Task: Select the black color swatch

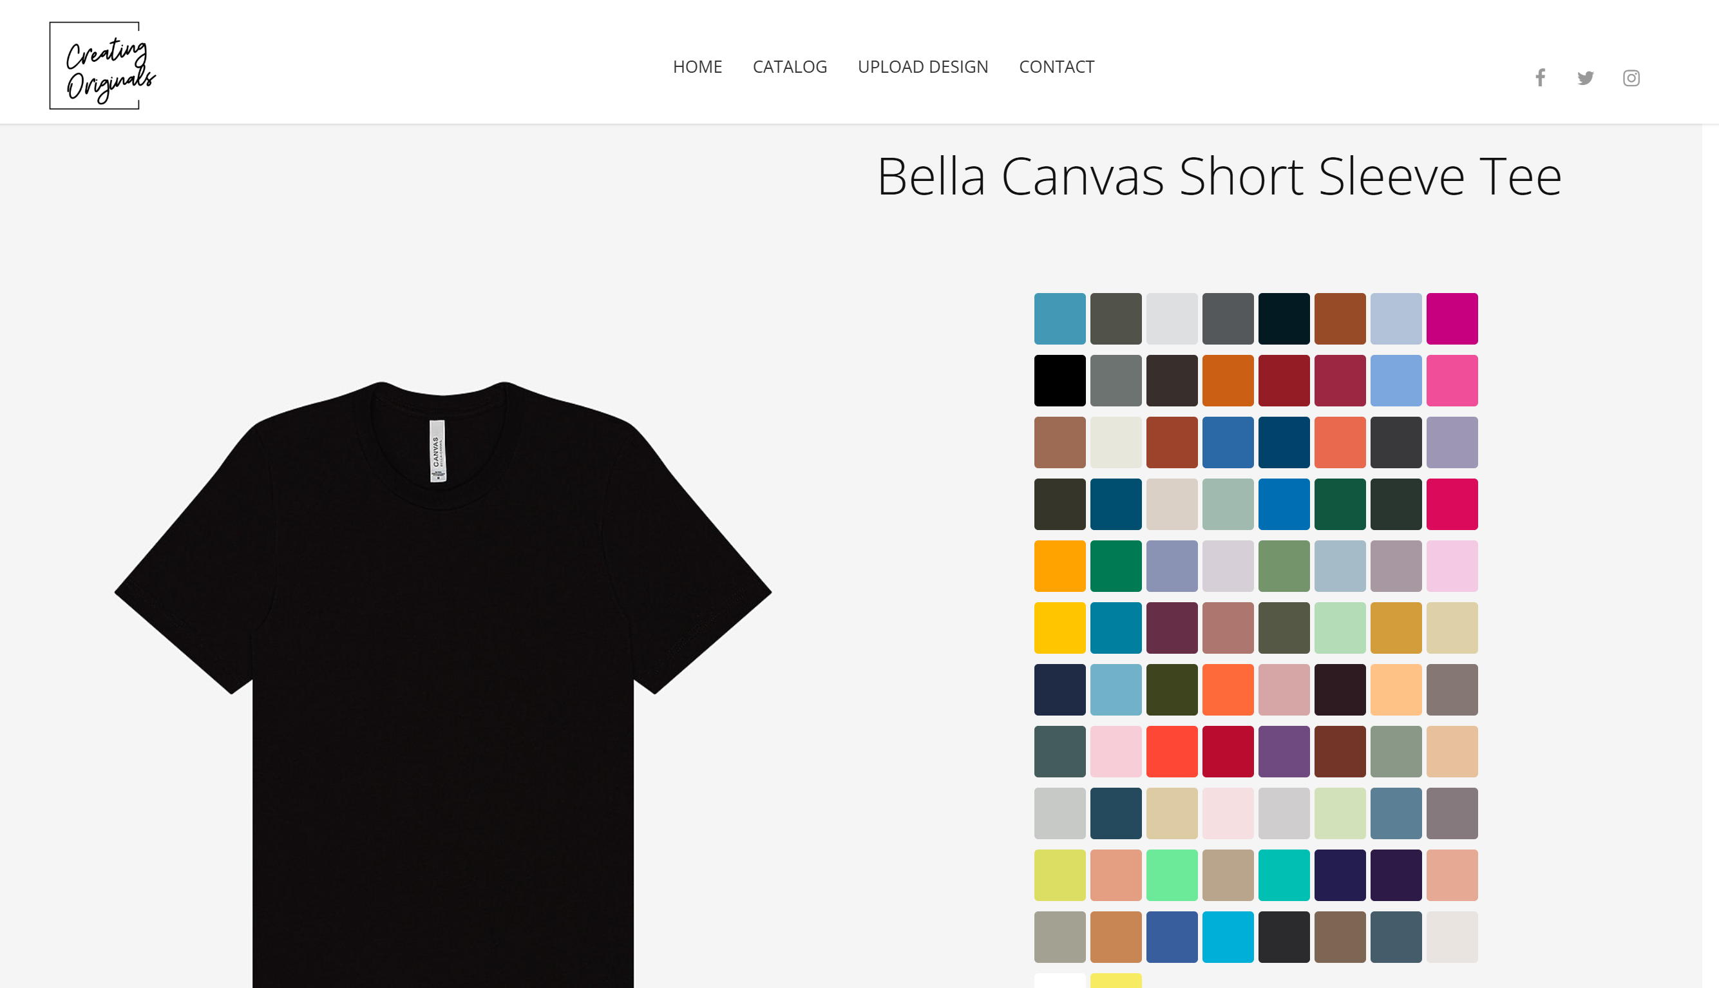Action: pos(1059,381)
